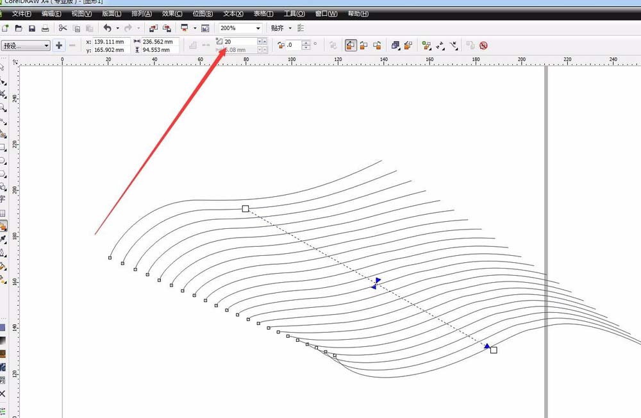641x418 pixels.
Task: Select the Ellipse tool in the toolbox
Action: [x=3, y=161]
